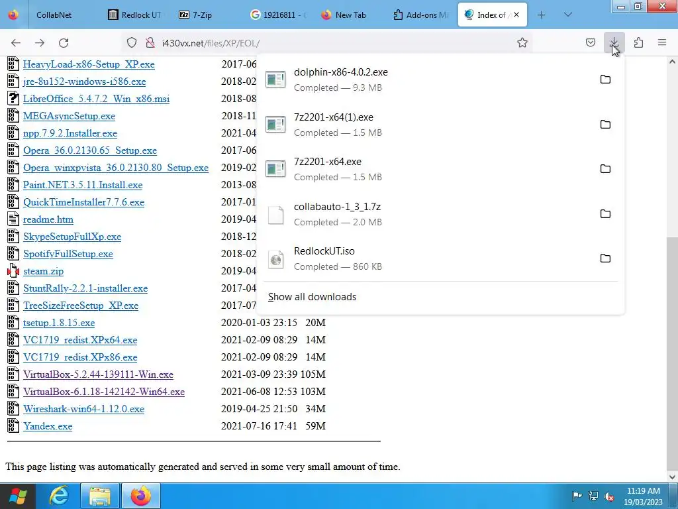The image size is (678, 509).
Task: Open the RedlockUT.iso disc icon
Action: click(275, 259)
